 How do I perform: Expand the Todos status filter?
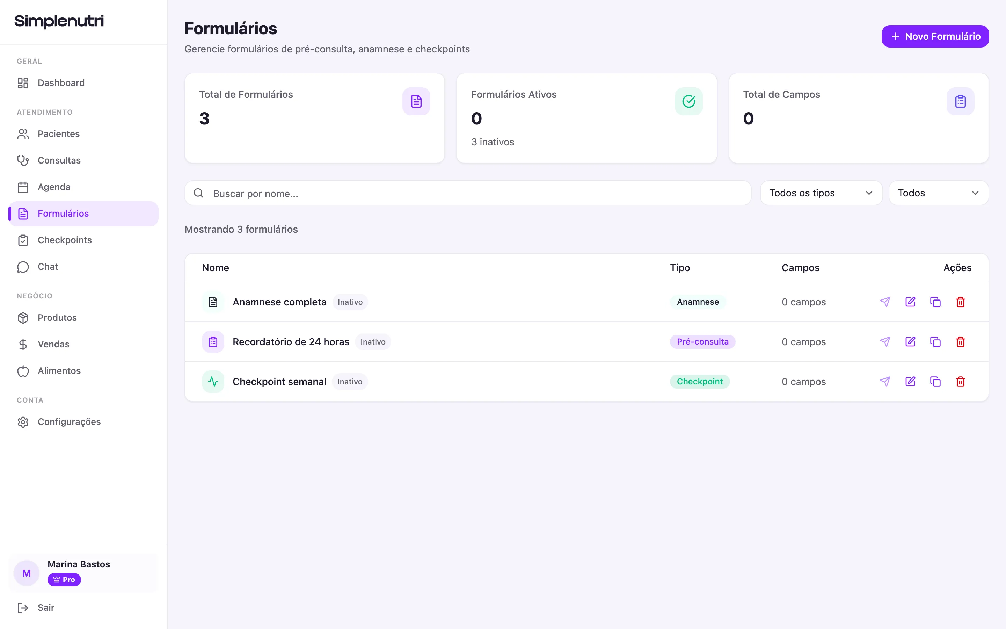[938, 193]
